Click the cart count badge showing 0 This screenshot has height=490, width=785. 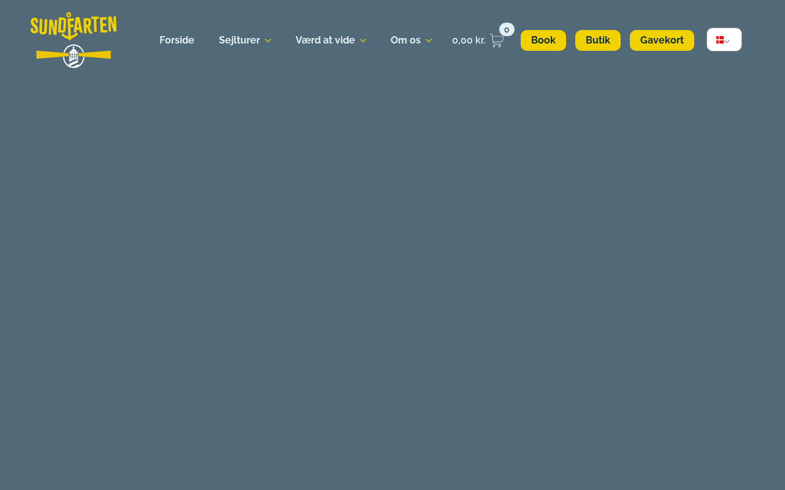pyautogui.click(x=507, y=29)
